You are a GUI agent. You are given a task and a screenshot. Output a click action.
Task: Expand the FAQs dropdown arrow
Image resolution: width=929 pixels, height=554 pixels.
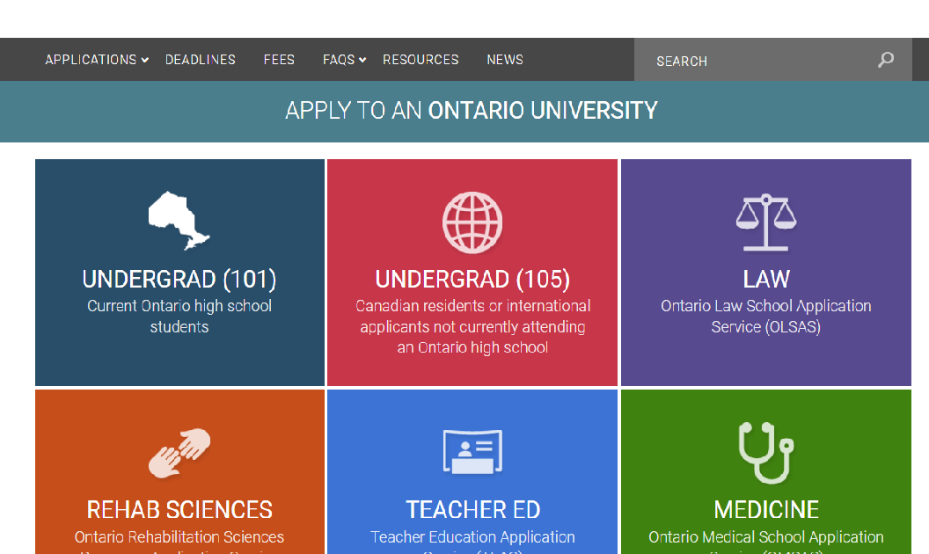(362, 60)
